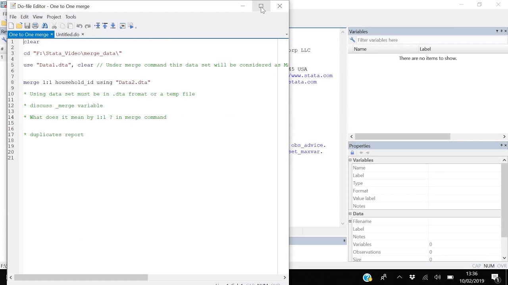
Task: Open the Variables panel filter dropdown arrow
Action: (497, 31)
